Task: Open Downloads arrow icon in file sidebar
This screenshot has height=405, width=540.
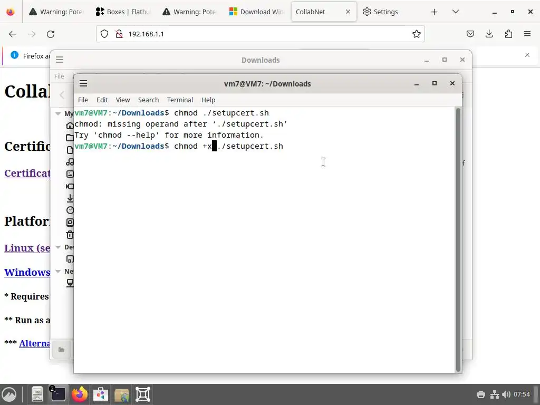Action: pyautogui.click(x=70, y=198)
